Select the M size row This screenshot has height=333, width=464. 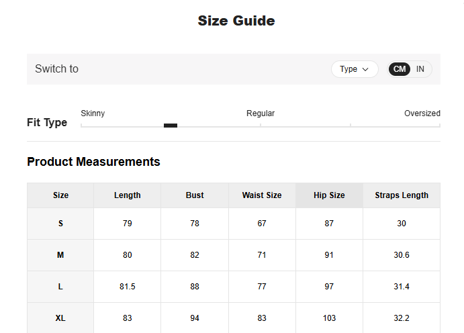60,255
